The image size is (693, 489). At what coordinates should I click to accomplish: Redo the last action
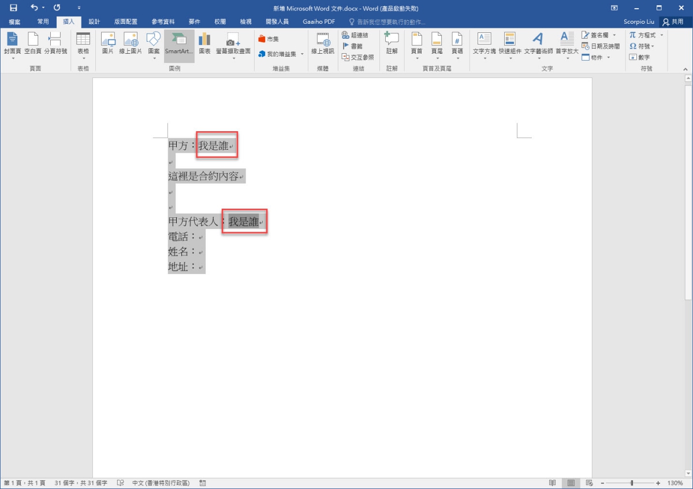click(x=57, y=8)
